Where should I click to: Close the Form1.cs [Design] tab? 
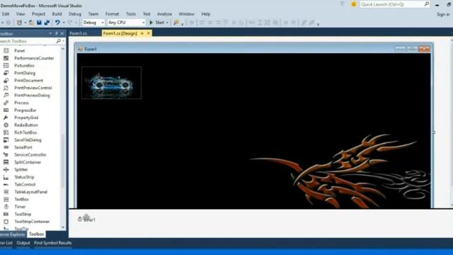coord(149,33)
